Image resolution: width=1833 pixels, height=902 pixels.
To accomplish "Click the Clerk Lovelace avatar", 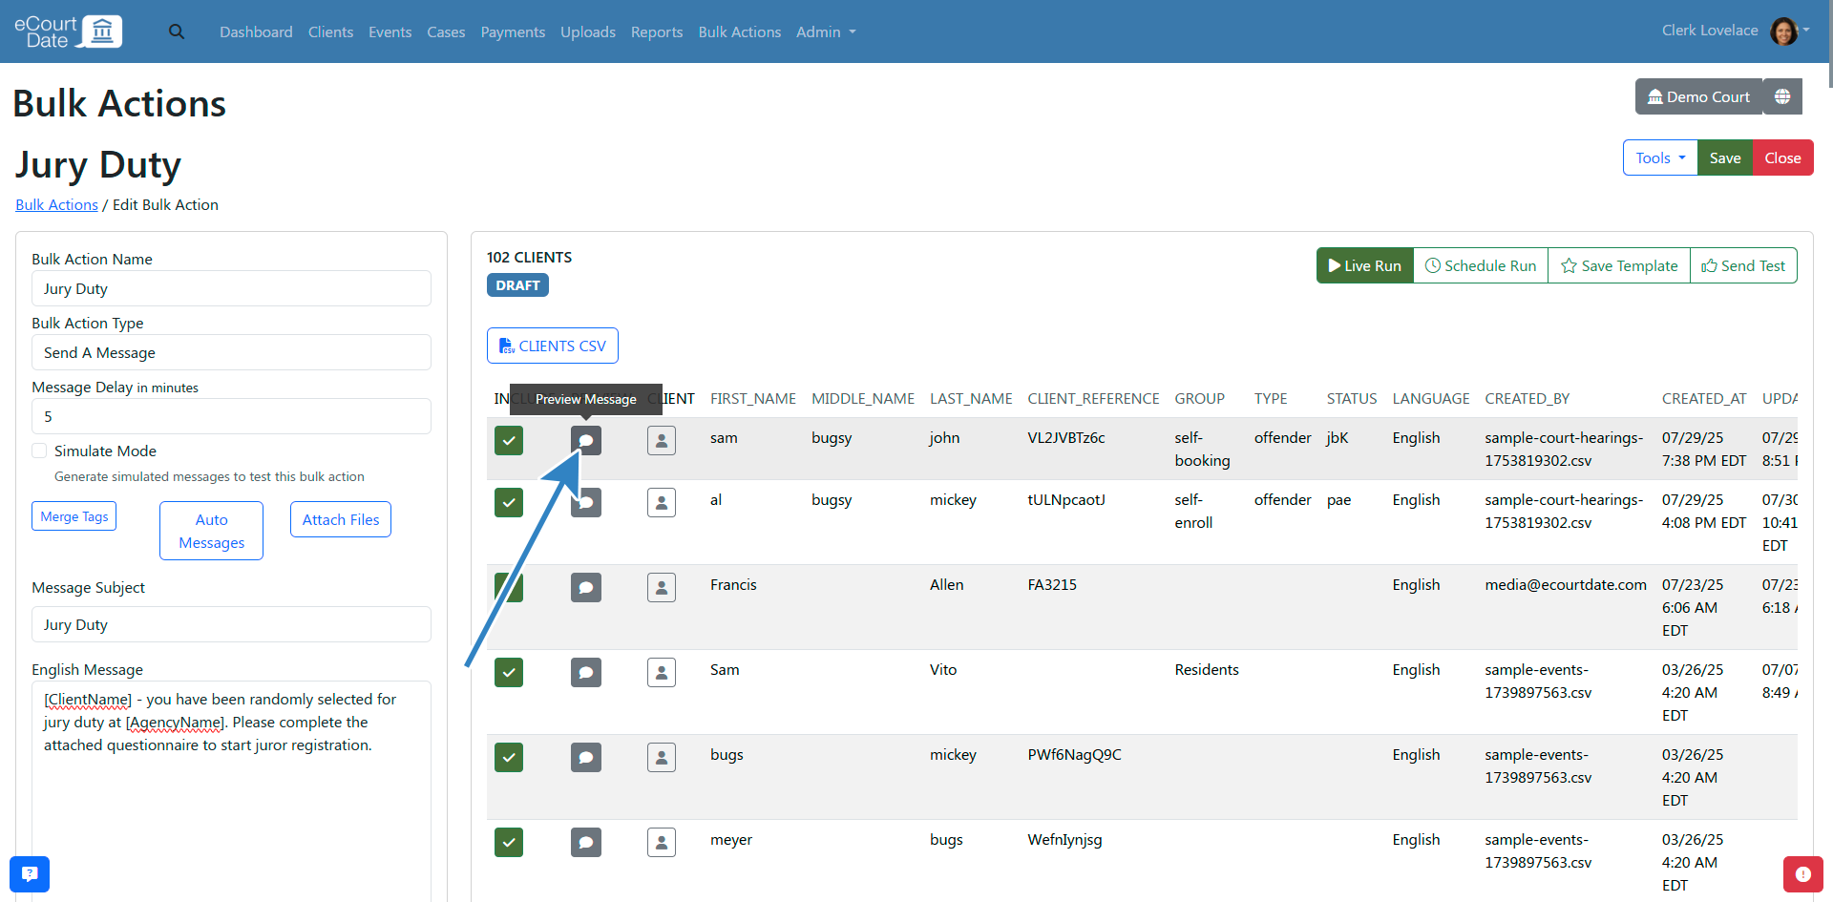I will pyautogui.click(x=1783, y=31).
